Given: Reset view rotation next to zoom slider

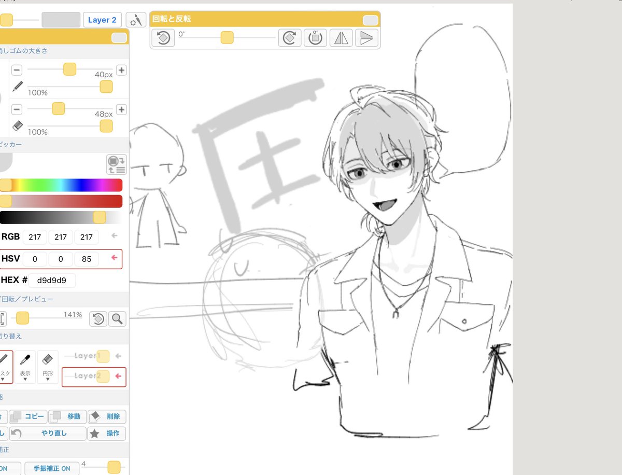Looking at the screenshot, I should [98, 318].
